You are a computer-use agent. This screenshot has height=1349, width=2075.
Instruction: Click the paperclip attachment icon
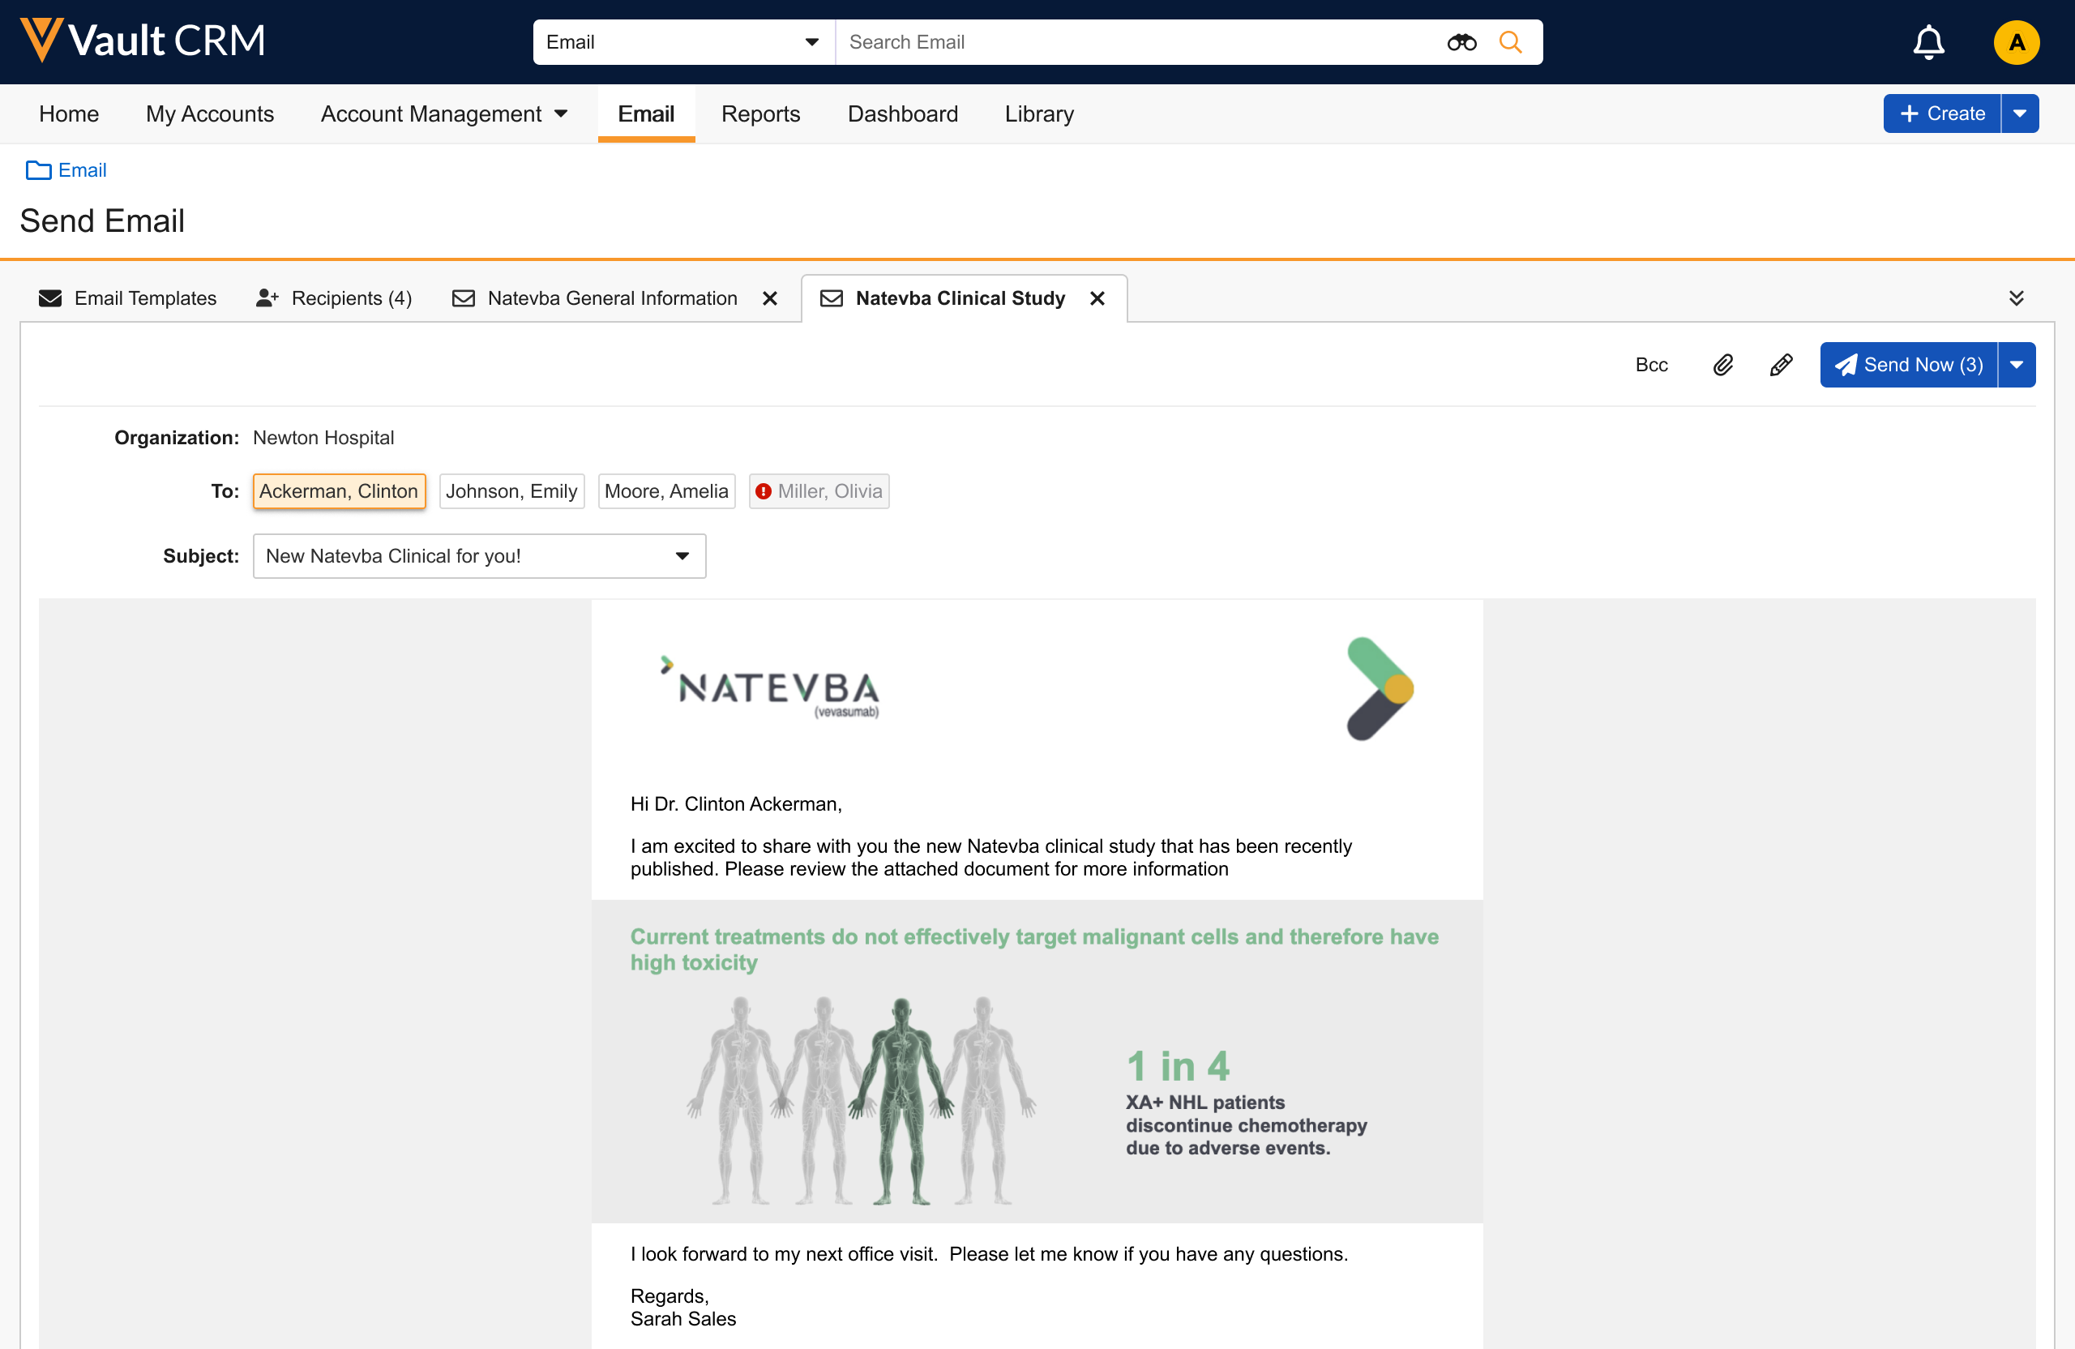coord(1722,365)
